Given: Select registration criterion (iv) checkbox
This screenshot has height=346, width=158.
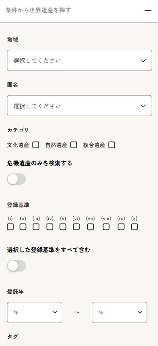Looking at the screenshot, I should click(x=50, y=227).
